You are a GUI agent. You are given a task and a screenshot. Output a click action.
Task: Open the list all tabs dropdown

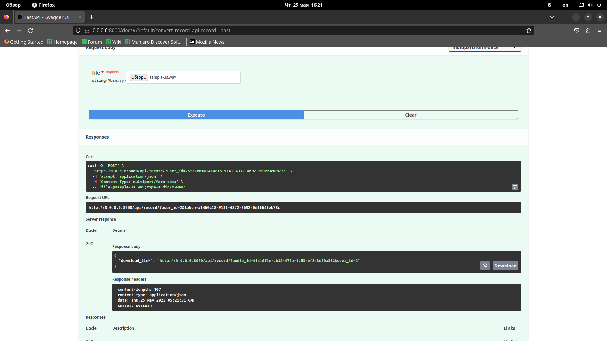click(x=552, y=17)
